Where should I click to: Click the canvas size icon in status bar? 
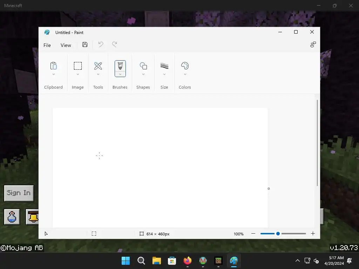pos(142,234)
